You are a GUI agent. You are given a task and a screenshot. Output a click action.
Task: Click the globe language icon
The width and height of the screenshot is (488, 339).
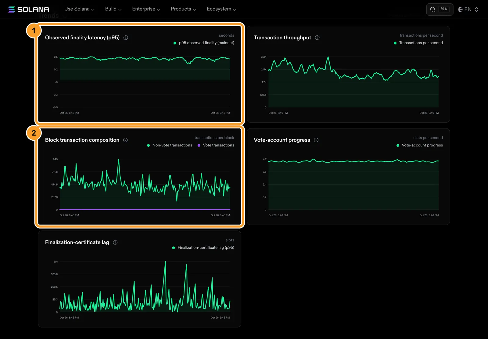point(460,9)
